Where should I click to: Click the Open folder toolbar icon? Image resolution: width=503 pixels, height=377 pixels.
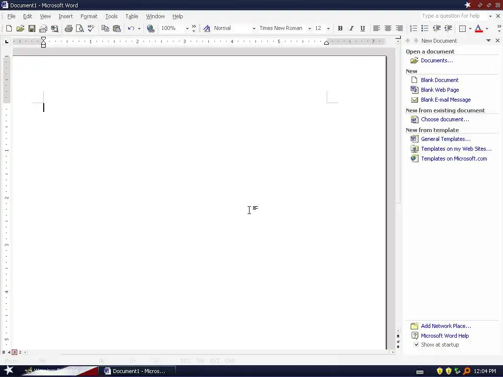(x=20, y=28)
